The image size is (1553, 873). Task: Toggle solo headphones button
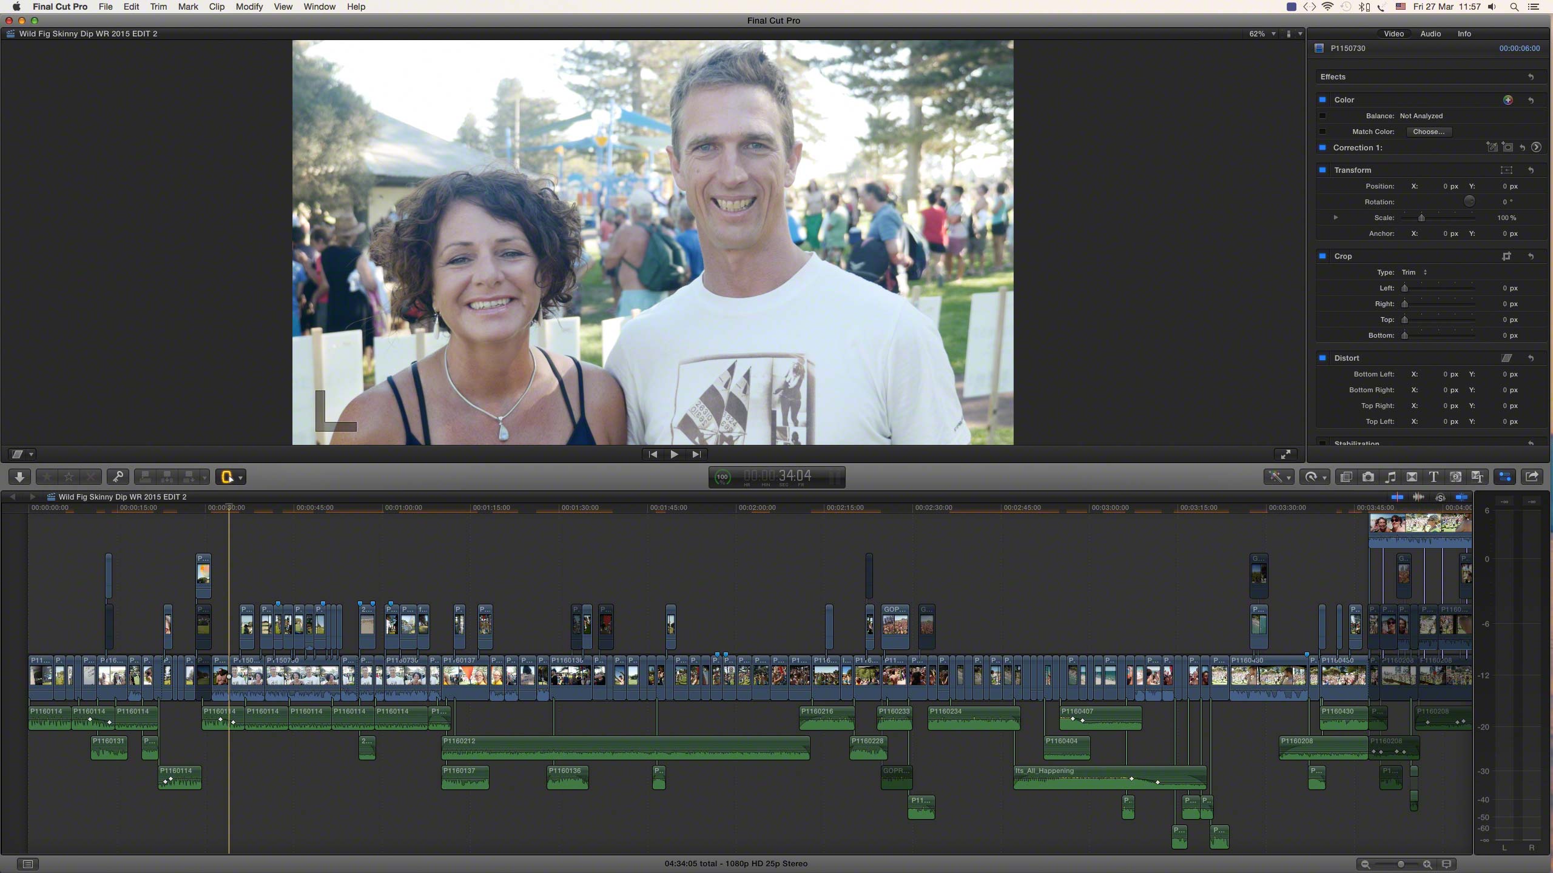(1440, 497)
